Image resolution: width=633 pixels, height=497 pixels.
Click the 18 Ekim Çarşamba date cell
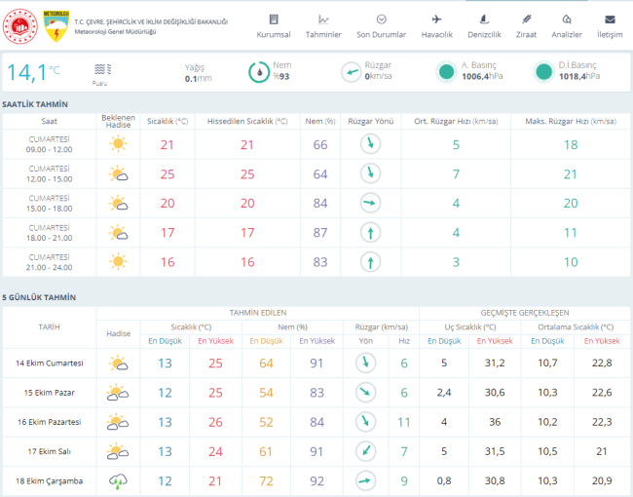[x=50, y=480]
